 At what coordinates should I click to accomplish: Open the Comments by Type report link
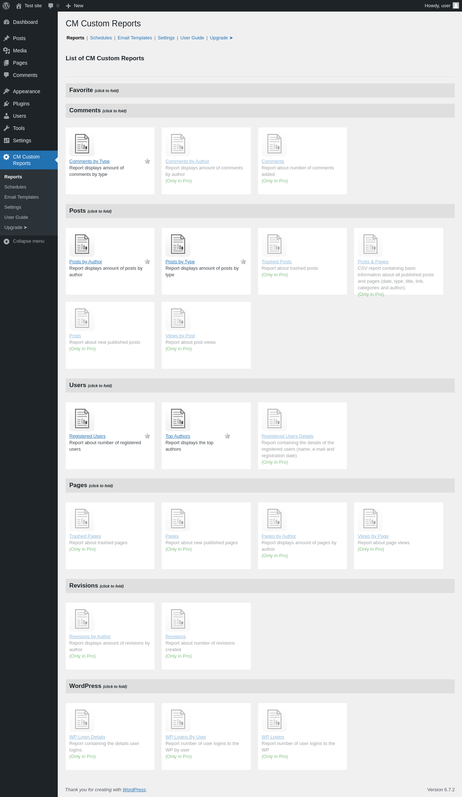coord(89,161)
